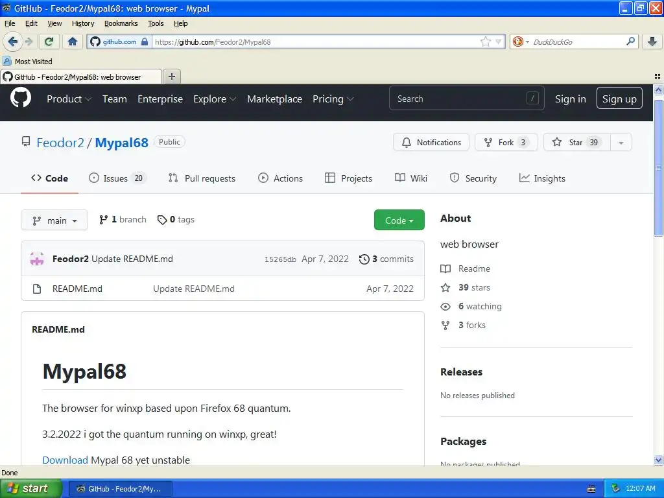Open the 3 commits history link
The height and width of the screenshot is (498, 664).
[386, 259]
